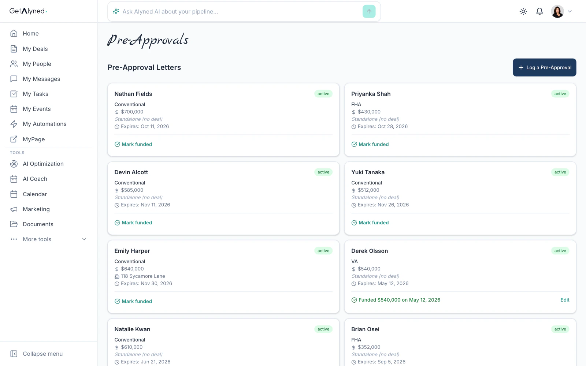Open My Deals document icon

tap(14, 49)
